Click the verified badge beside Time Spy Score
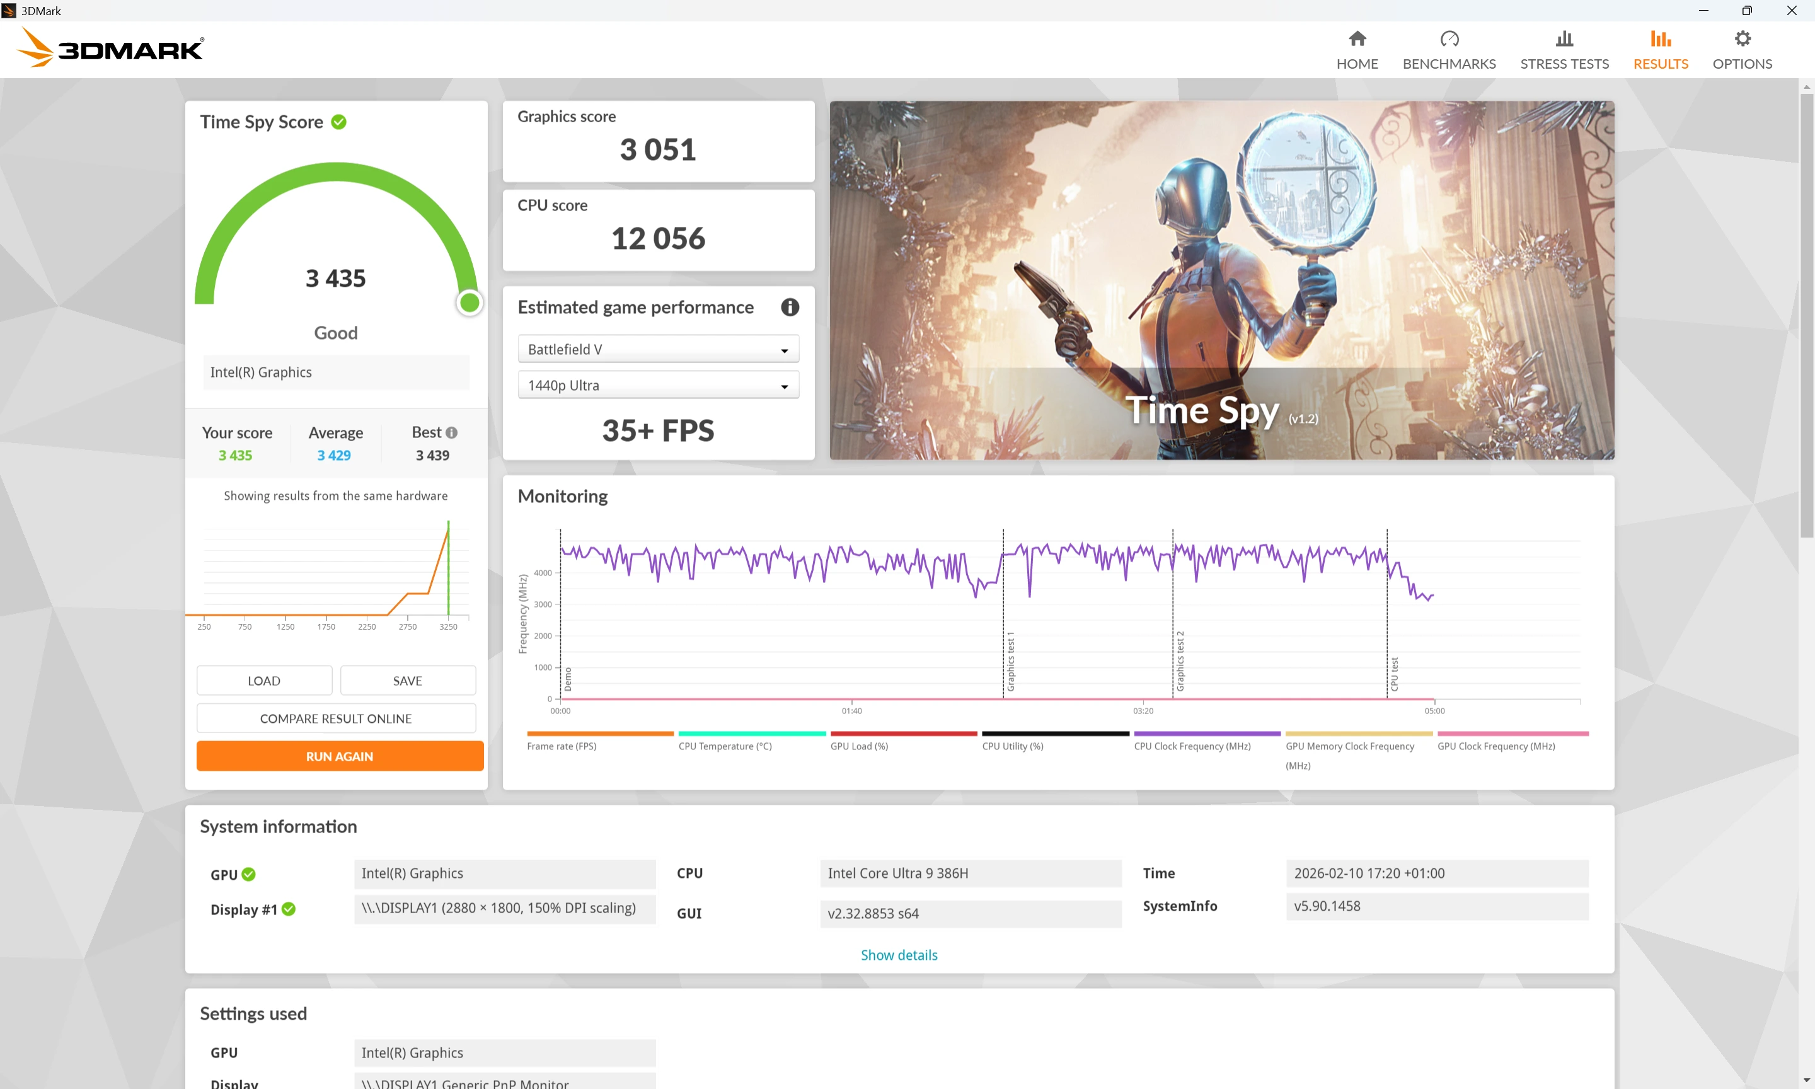1815x1089 pixels. tap(338, 122)
